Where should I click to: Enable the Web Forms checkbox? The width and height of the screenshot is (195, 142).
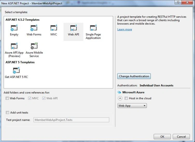[7, 98]
